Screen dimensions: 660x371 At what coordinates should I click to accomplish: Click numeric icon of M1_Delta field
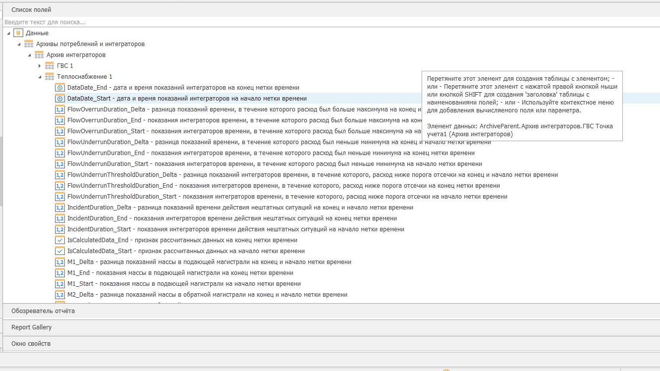60,262
